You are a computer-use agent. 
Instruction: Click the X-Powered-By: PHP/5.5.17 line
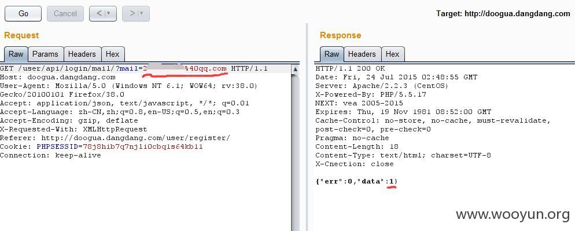point(371,95)
